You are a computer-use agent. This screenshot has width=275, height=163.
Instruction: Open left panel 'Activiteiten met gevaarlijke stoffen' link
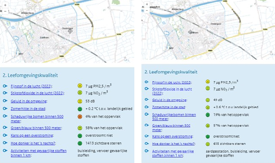(39, 153)
